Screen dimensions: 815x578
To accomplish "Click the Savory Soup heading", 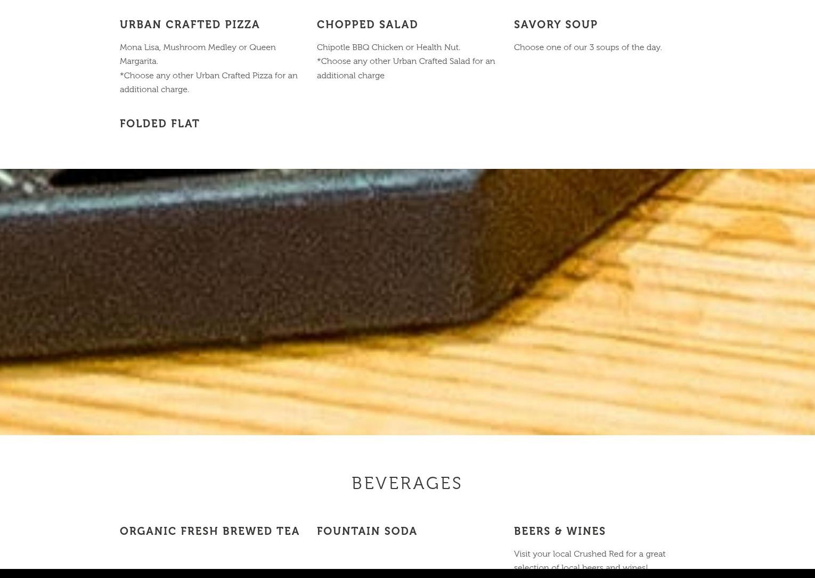I will click(556, 25).
